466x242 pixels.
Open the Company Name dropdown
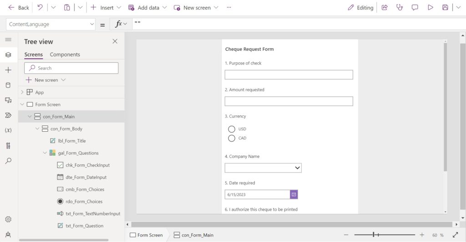click(263, 168)
